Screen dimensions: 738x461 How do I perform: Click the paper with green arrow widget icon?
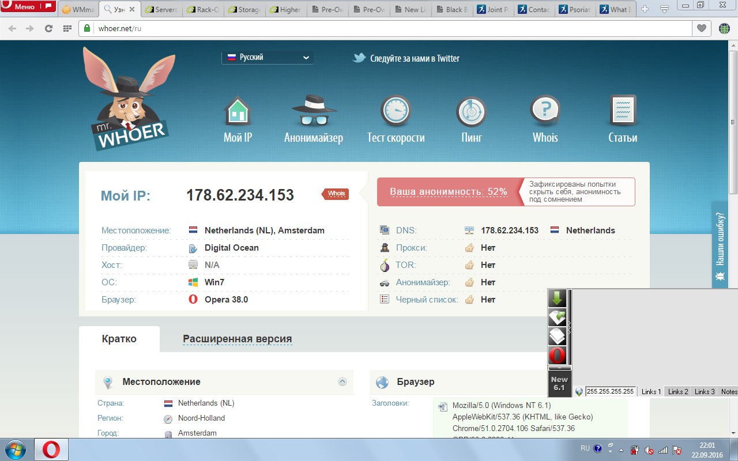coord(557,318)
